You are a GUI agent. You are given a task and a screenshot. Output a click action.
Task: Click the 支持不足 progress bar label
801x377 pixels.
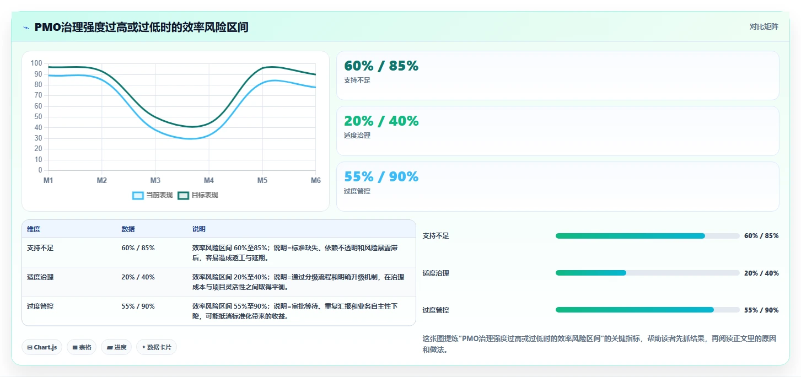(436, 236)
